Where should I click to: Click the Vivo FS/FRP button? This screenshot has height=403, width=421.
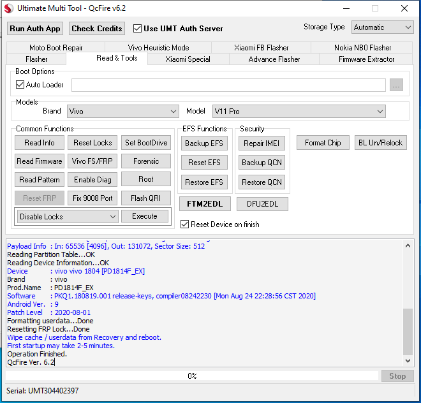click(x=92, y=161)
